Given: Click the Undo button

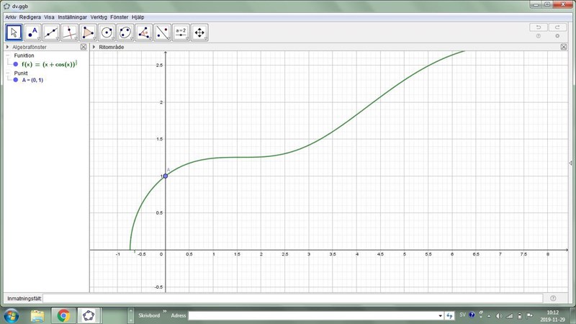Looking at the screenshot, I should 537,27.
